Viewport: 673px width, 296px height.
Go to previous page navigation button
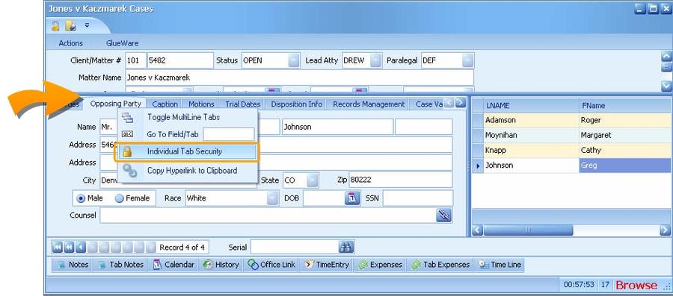pos(69,247)
